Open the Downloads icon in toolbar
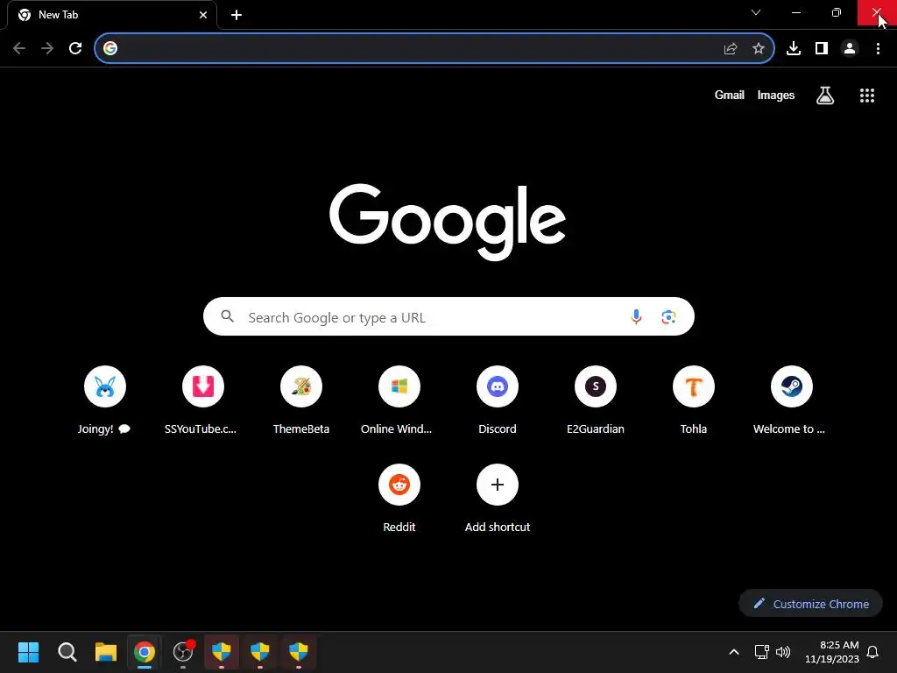Screen dimensions: 897x673 pyautogui.click(x=794, y=49)
